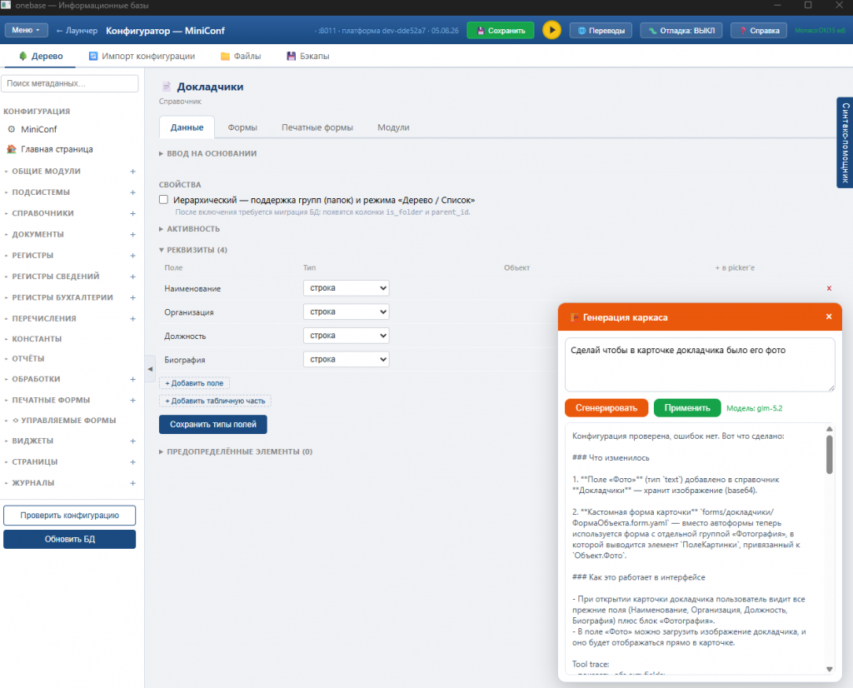Expand the Ввод на основании section

pyautogui.click(x=207, y=153)
